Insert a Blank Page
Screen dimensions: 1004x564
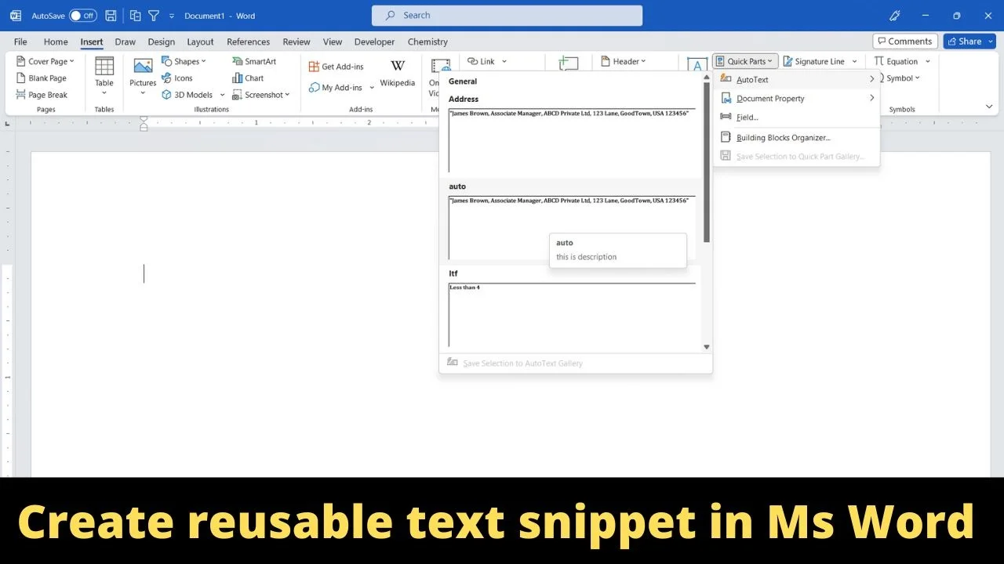[42, 78]
